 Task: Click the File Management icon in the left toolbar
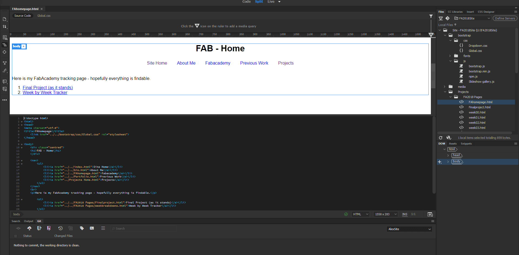tap(5, 26)
